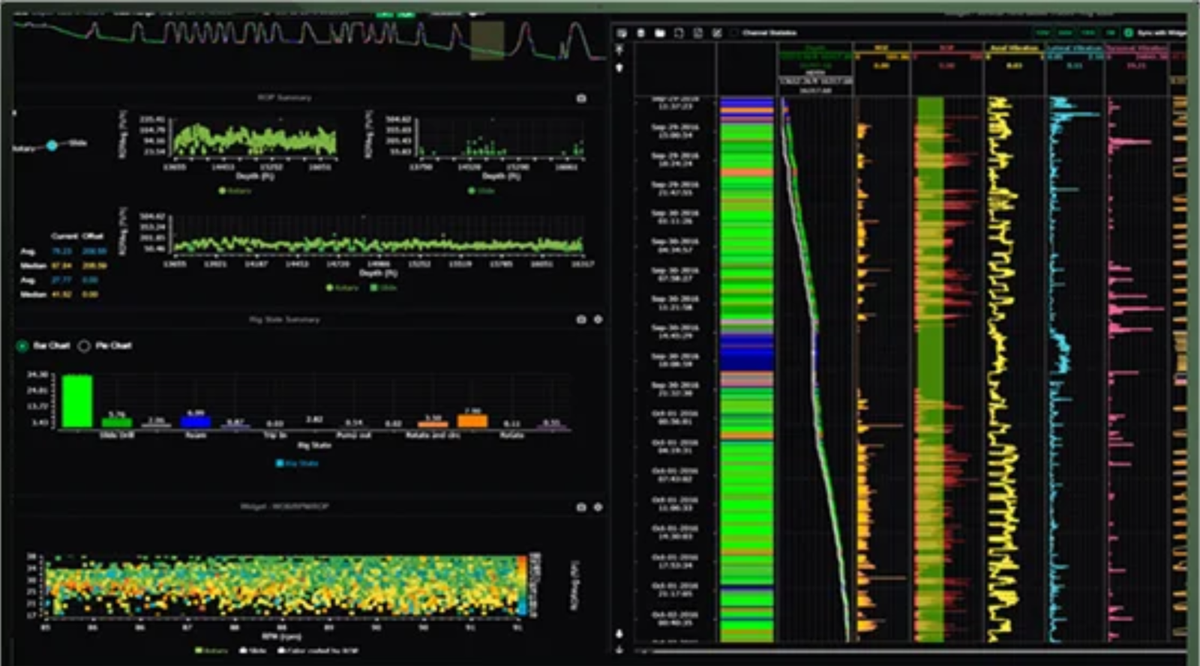The height and width of the screenshot is (666, 1200).
Task: Click the Lateral Vibration track header
Action: 1074,48
